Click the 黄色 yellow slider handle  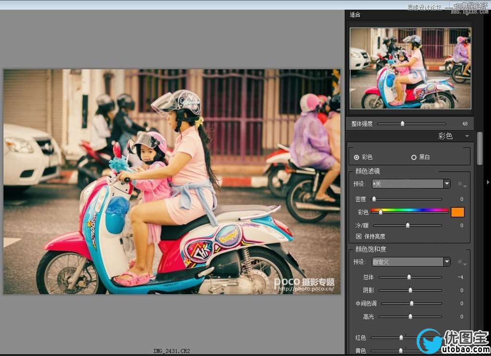[x=400, y=350]
